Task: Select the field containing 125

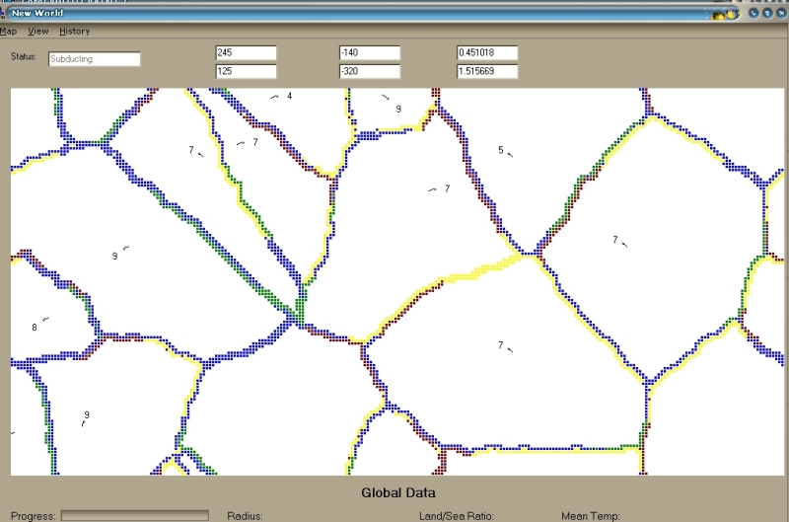Action: click(x=247, y=71)
